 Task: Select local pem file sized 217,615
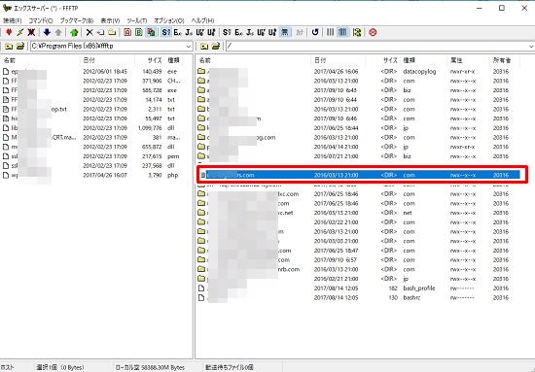[92, 156]
